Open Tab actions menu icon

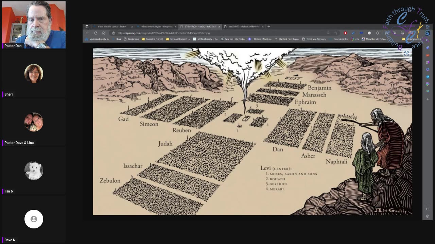(x=87, y=26)
